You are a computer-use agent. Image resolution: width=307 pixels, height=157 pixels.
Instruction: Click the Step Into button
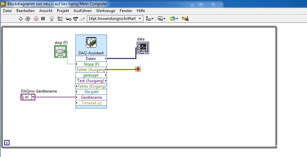coord(68,19)
